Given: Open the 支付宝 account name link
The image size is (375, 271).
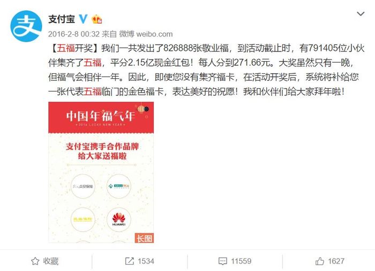Looking at the screenshot, I should [x=62, y=19].
